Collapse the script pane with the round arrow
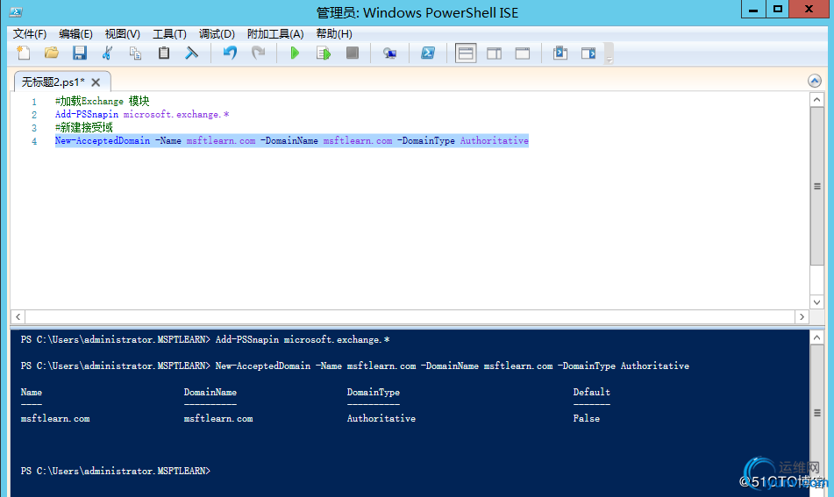Viewport: 834px width, 497px height. pyautogui.click(x=815, y=81)
